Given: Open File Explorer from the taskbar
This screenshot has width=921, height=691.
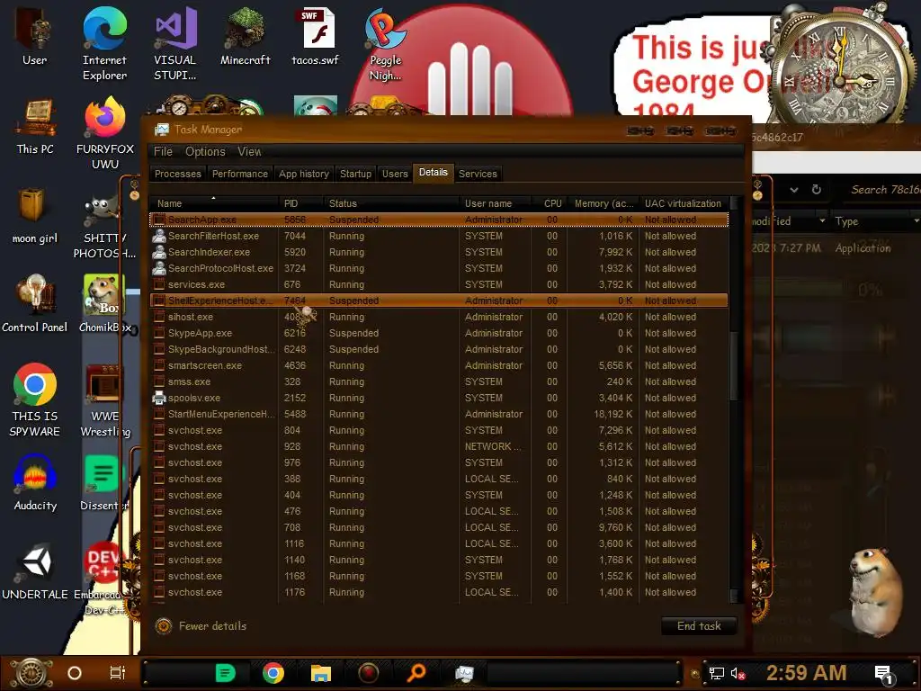Looking at the screenshot, I should tap(321, 673).
